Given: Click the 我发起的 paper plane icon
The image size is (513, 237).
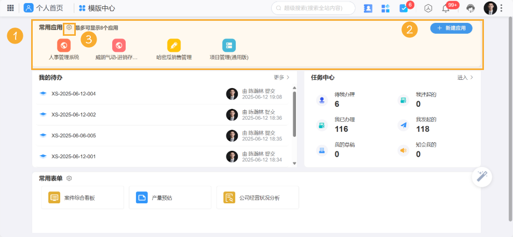Looking at the screenshot, I should tap(403, 125).
